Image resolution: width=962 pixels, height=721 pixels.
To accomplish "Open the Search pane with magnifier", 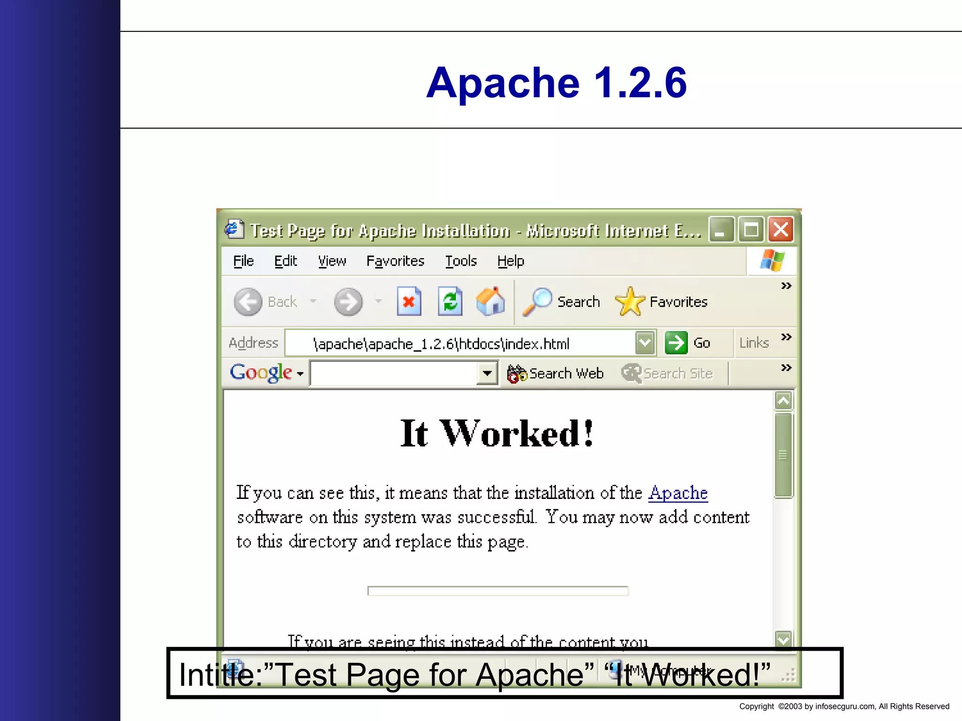I will [x=561, y=301].
